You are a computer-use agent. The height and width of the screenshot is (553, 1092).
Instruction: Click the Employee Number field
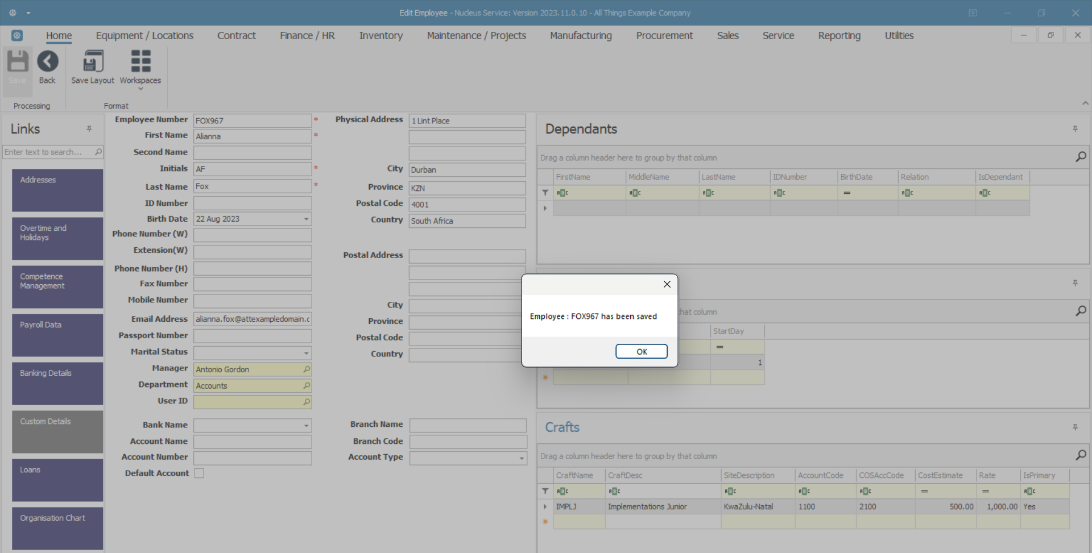253,120
